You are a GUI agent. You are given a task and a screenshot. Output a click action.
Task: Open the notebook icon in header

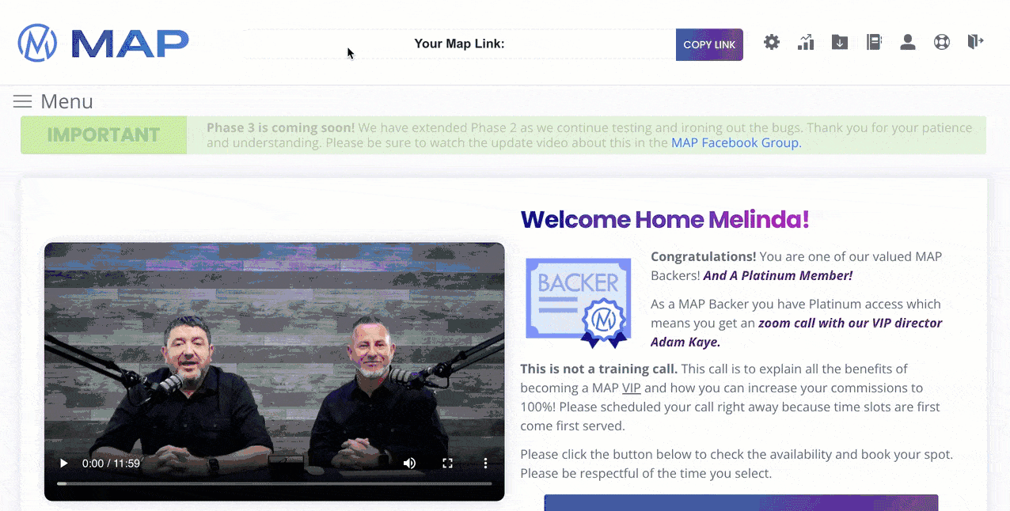(x=874, y=43)
